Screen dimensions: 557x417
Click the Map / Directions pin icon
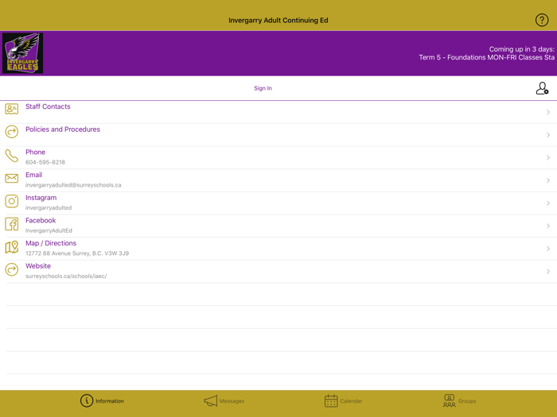pos(12,247)
